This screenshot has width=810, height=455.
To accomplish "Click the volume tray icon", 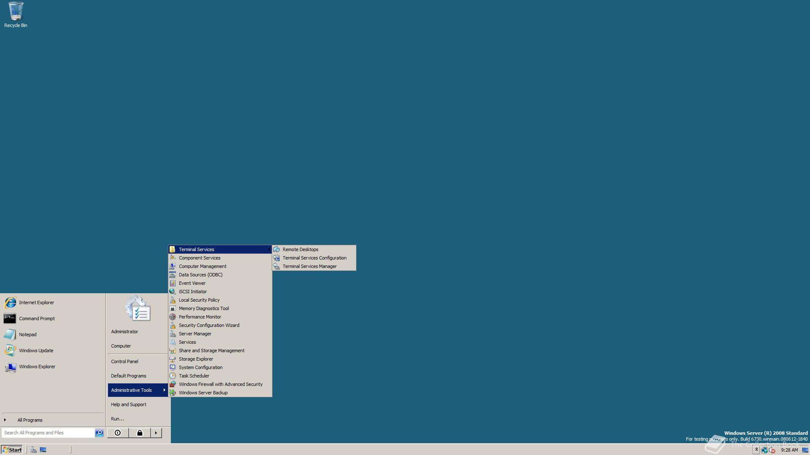I will coord(772,450).
